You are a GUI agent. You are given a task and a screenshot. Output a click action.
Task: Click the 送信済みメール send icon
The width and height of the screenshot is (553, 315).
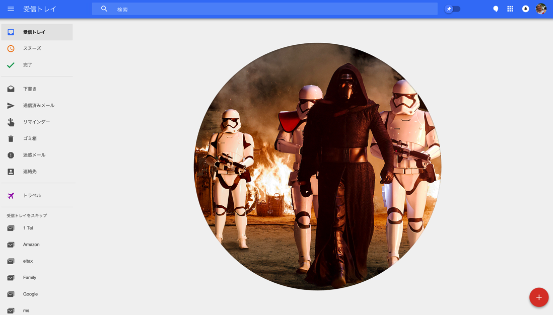click(x=11, y=105)
